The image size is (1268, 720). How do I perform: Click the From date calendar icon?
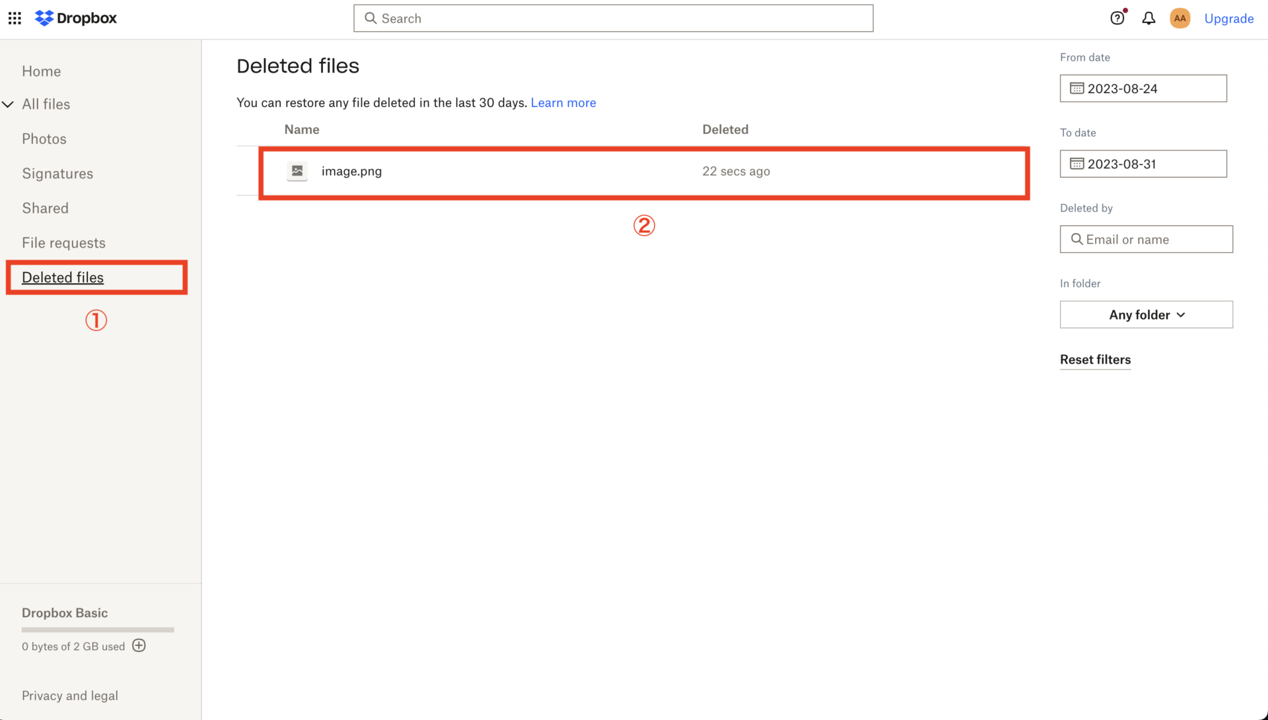1076,88
